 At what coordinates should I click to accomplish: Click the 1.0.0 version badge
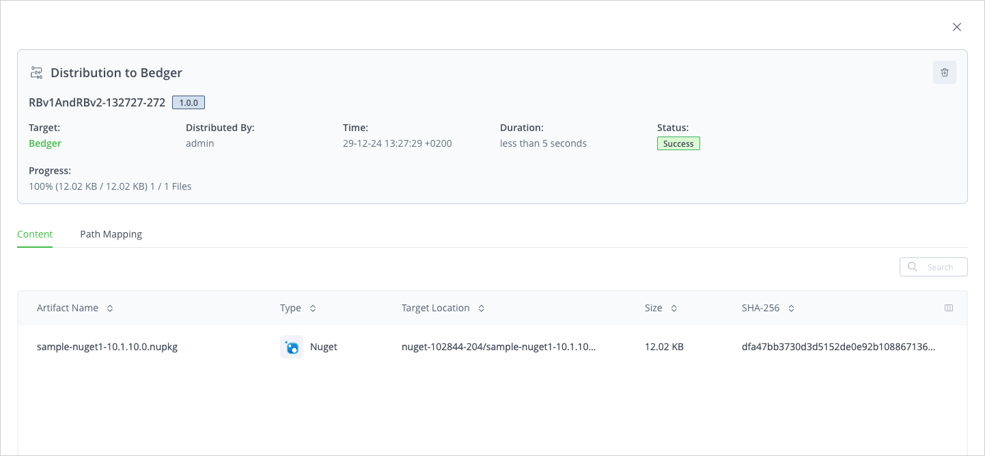(188, 102)
